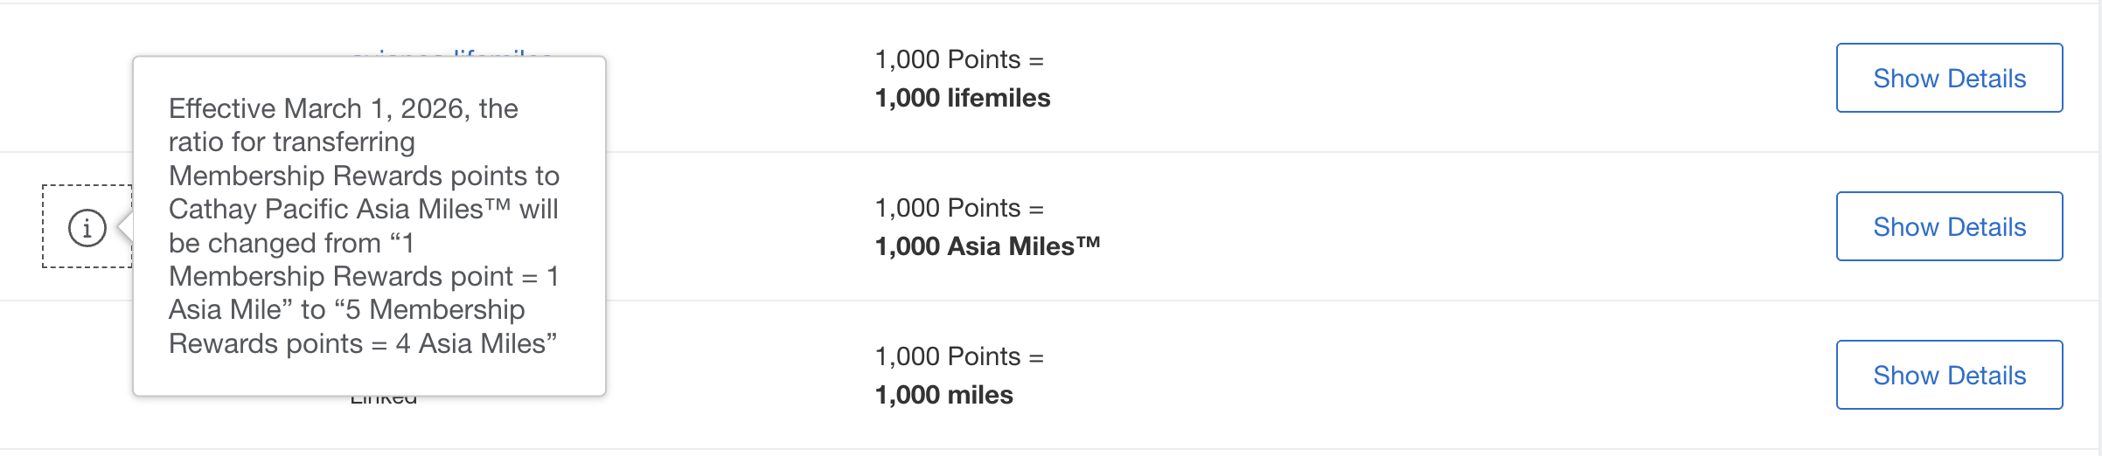Show Details for the 1,000 miles row
Image resolution: width=2102 pixels, height=456 pixels.
pyautogui.click(x=1949, y=375)
